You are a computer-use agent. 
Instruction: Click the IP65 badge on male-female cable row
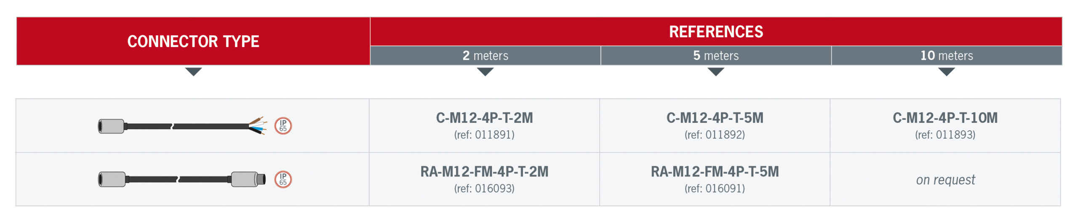pyautogui.click(x=283, y=179)
